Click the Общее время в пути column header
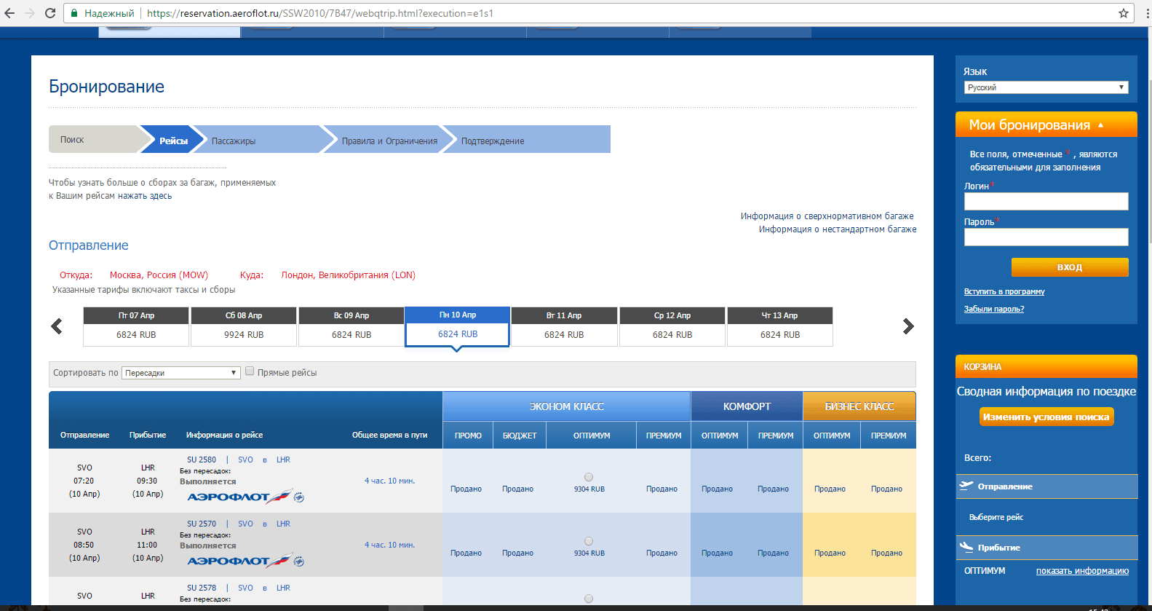The image size is (1152, 611). [x=389, y=435]
